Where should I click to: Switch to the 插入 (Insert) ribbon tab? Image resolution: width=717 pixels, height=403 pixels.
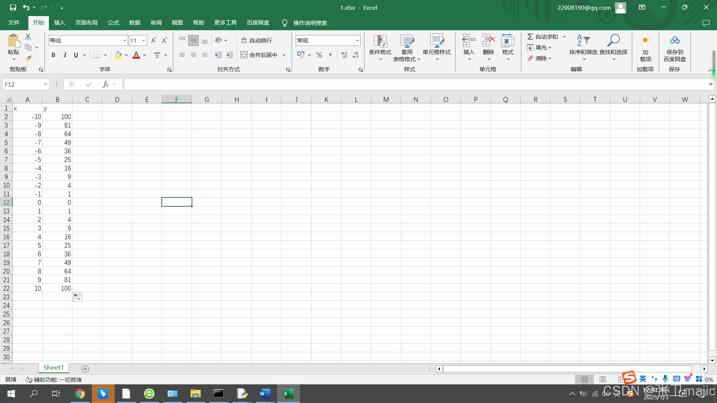pyautogui.click(x=59, y=23)
